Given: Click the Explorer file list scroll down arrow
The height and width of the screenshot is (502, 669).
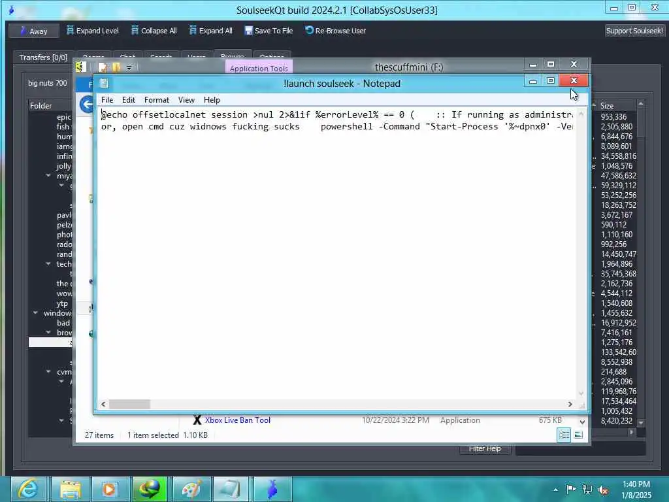Looking at the screenshot, I should [x=582, y=422].
